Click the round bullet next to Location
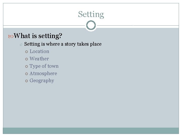Viewport: 182px width, 137px height. point(27,52)
